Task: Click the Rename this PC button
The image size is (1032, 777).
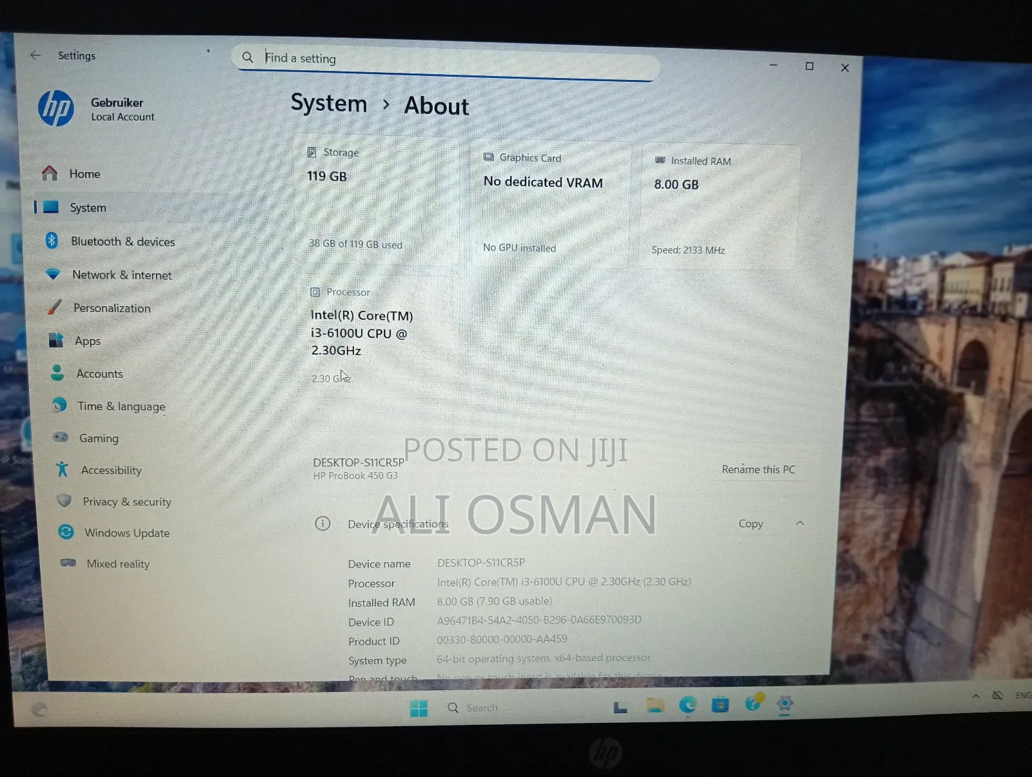Action: [759, 469]
